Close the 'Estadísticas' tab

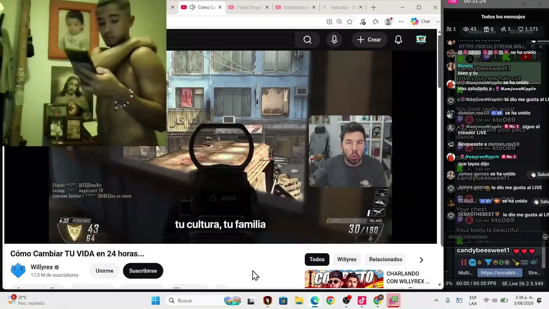[314, 7]
